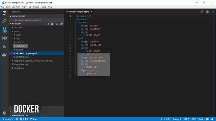Expand the dispatcher folder
Screen dimensions: 216x121
tap(21, 46)
